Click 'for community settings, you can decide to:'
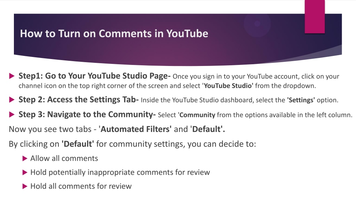 [176, 144]
